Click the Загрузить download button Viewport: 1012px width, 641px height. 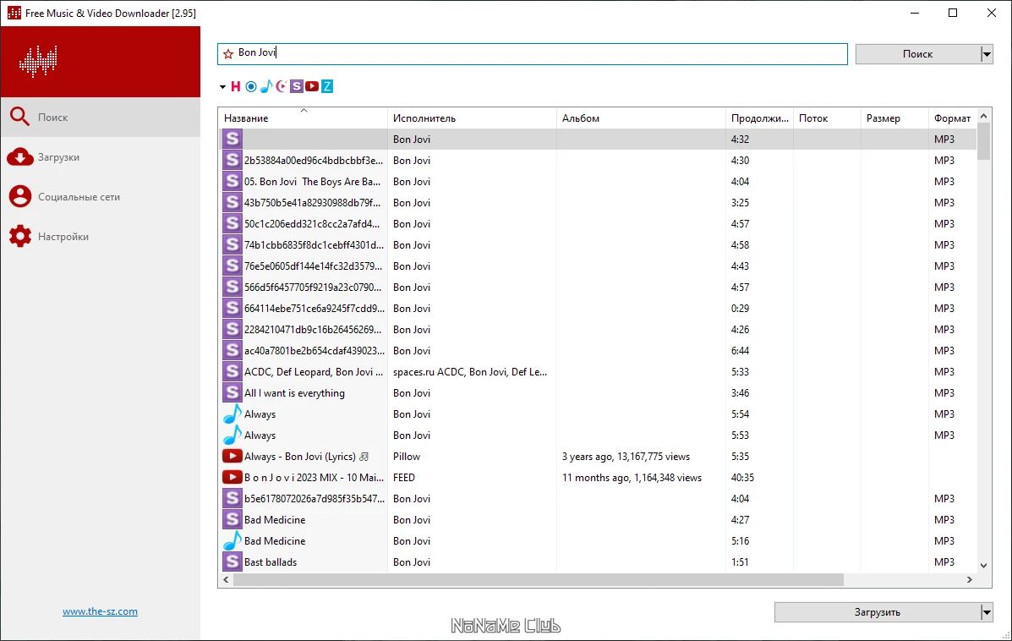[877, 612]
